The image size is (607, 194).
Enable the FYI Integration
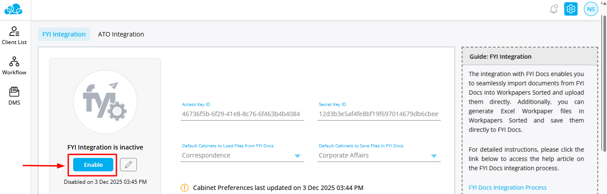click(x=93, y=165)
